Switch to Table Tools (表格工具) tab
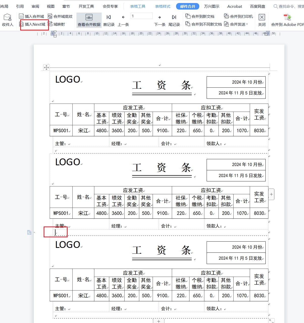304x323 pixels. tap(138, 7)
